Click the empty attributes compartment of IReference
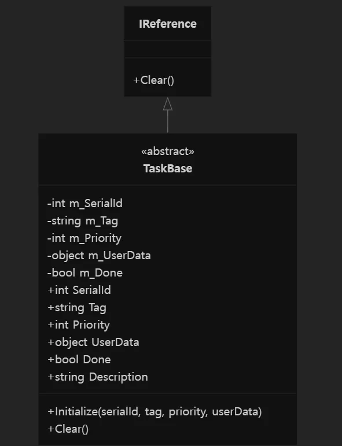 [x=168, y=49]
